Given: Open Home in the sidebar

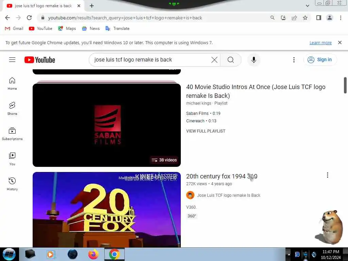Looking at the screenshot, I should point(12,84).
